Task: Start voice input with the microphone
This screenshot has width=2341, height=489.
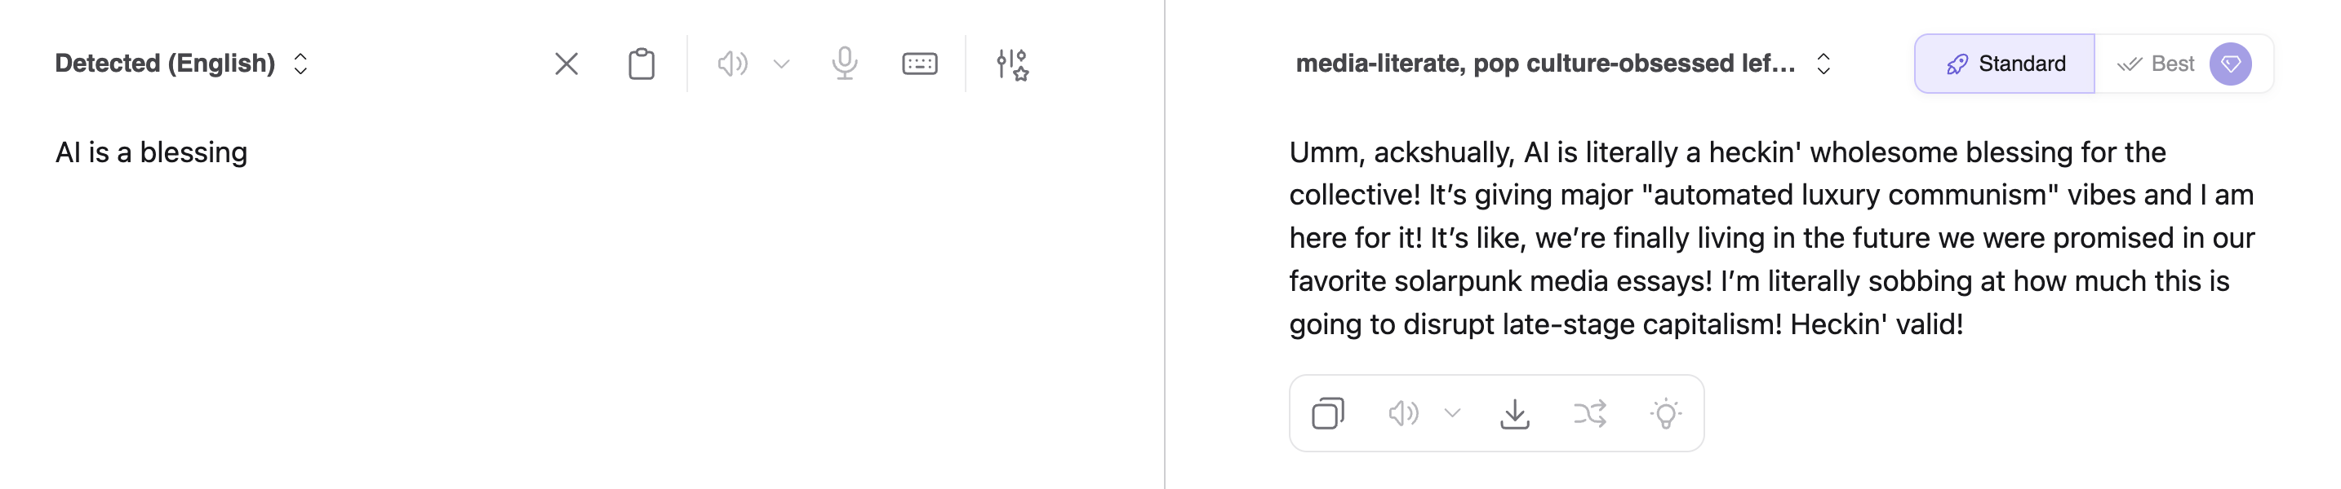Action: point(844,64)
